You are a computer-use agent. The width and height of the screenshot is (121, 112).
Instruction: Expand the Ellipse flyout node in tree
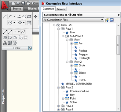coord(71,73)
